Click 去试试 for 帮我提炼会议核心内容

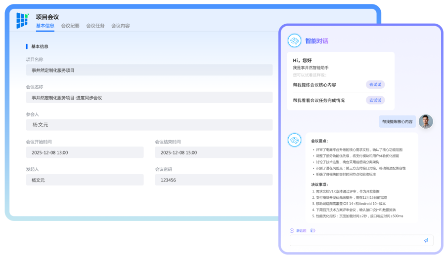click(375, 84)
